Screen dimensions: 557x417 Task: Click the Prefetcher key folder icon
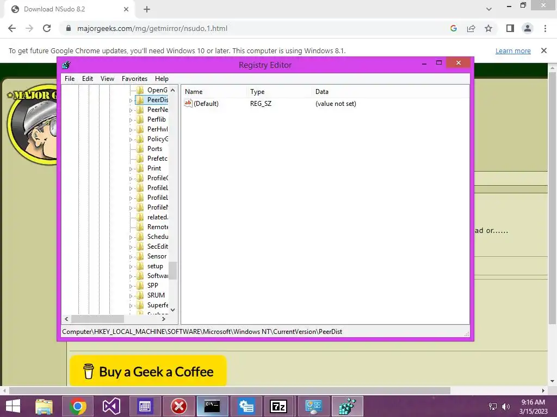point(140,159)
